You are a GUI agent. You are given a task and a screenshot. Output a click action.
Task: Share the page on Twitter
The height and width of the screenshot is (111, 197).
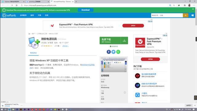(114, 52)
